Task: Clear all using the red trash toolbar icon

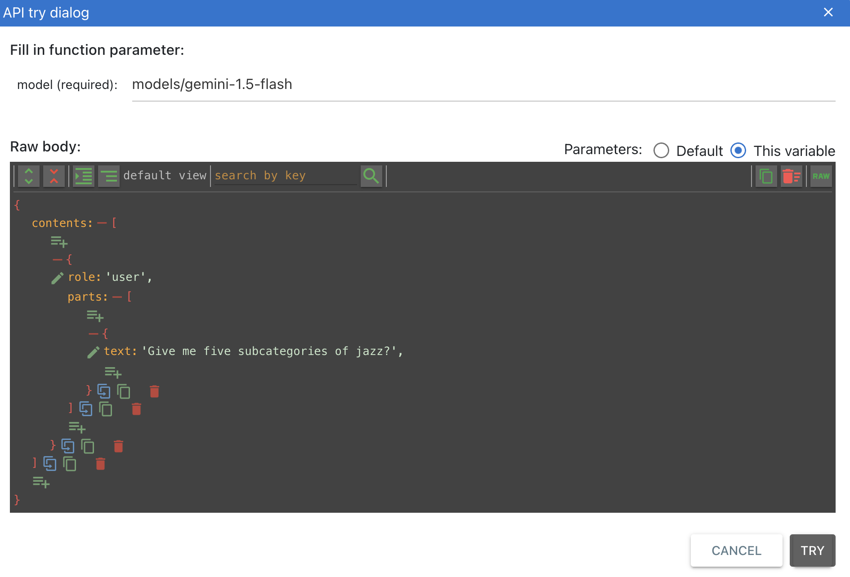Action: click(x=791, y=176)
